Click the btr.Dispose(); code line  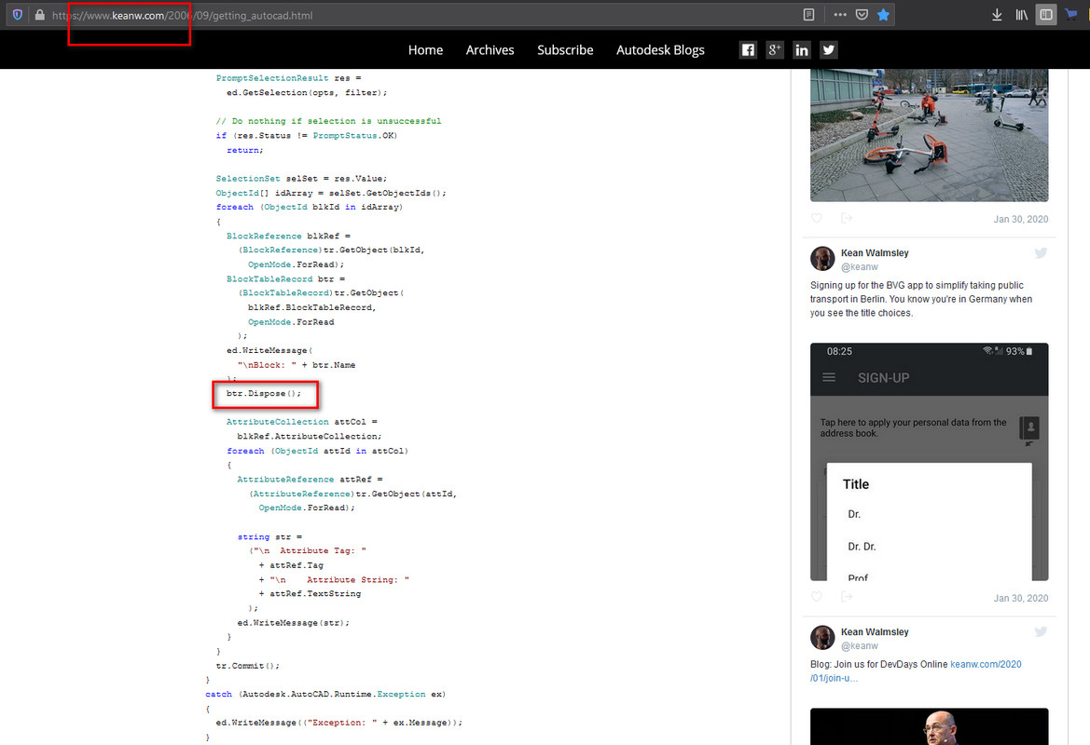coord(264,393)
